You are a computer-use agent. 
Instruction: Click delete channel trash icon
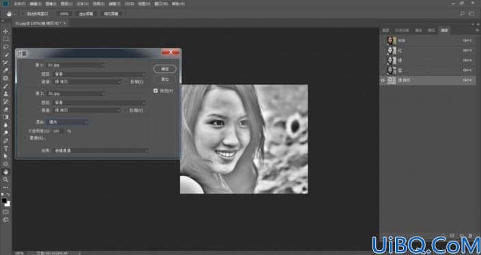click(x=471, y=235)
